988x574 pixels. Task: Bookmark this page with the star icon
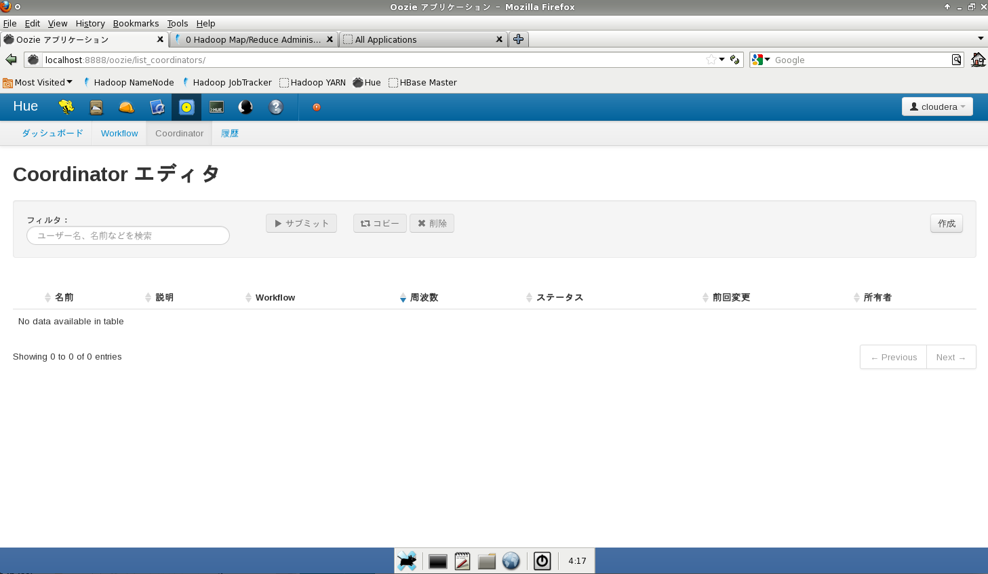pos(711,60)
